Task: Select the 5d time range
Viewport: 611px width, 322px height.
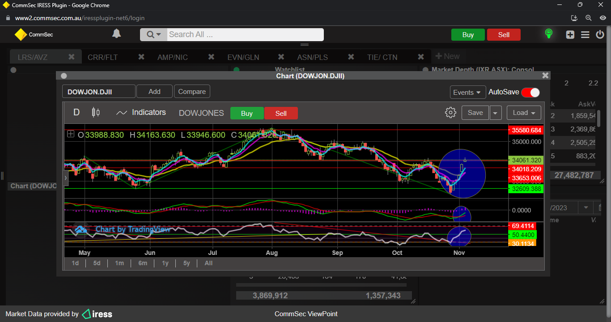Action: tap(97, 263)
